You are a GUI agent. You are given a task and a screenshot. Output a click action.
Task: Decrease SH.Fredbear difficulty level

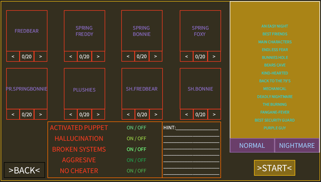(x=128, y=114)
